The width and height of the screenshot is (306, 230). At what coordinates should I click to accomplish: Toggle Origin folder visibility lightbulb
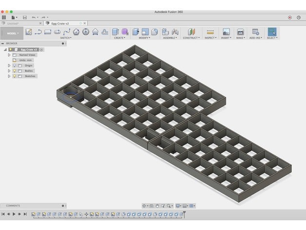click(14, 65)
